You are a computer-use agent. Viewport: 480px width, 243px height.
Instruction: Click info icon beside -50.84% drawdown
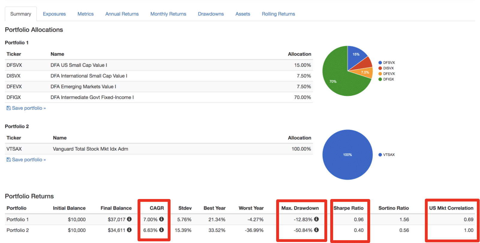pyautogui.click(x=316, y=230)
